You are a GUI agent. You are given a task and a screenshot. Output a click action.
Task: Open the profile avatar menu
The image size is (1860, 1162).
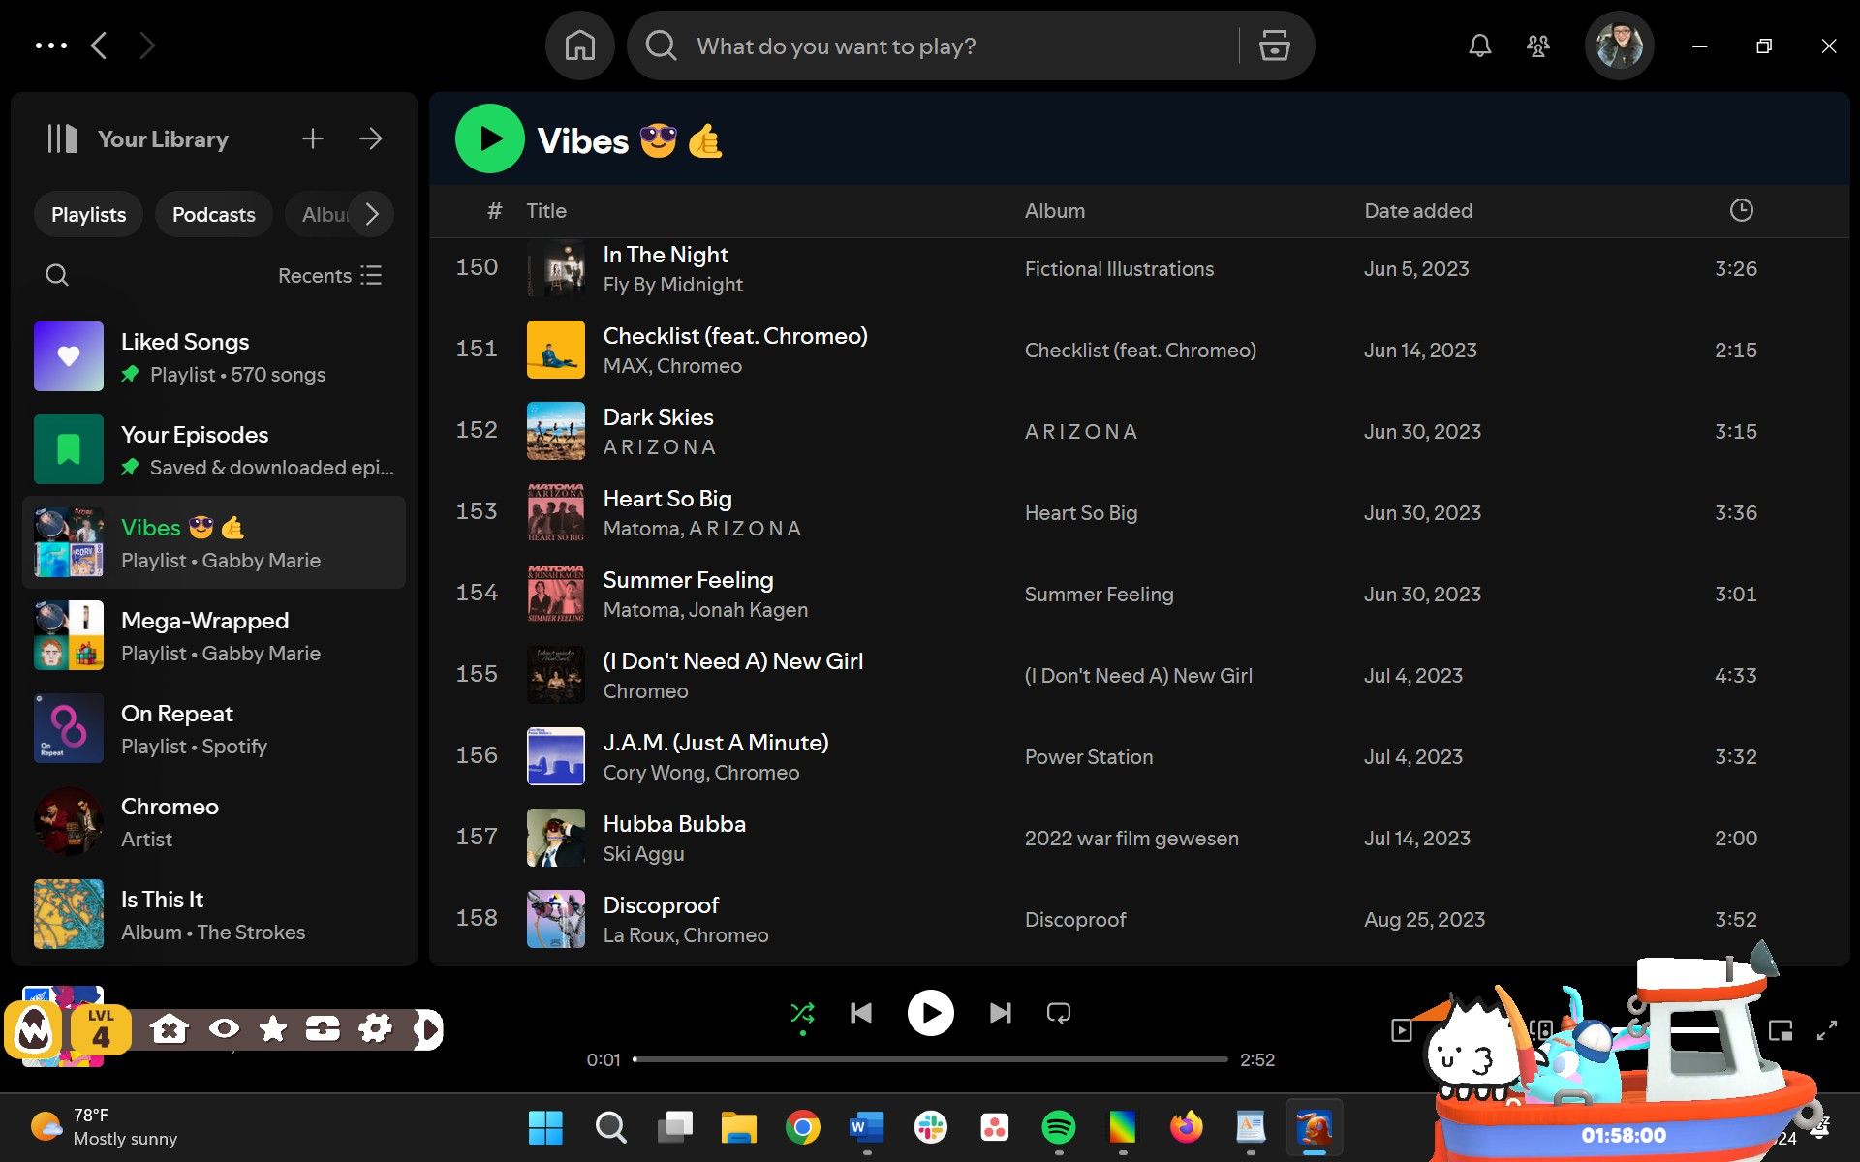tap(1619, 46)
